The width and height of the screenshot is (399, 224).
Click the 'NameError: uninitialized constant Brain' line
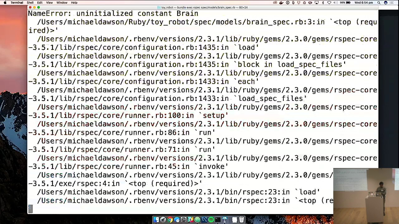click(x=113, y=13)
